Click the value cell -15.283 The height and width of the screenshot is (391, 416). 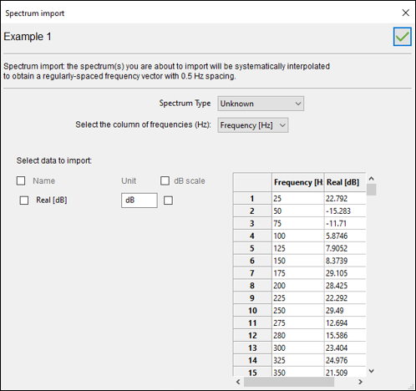click(x=345, y=211)
